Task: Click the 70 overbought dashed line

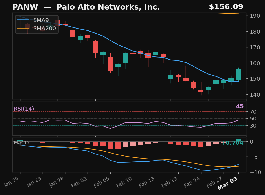Action: tap(127, 112)
